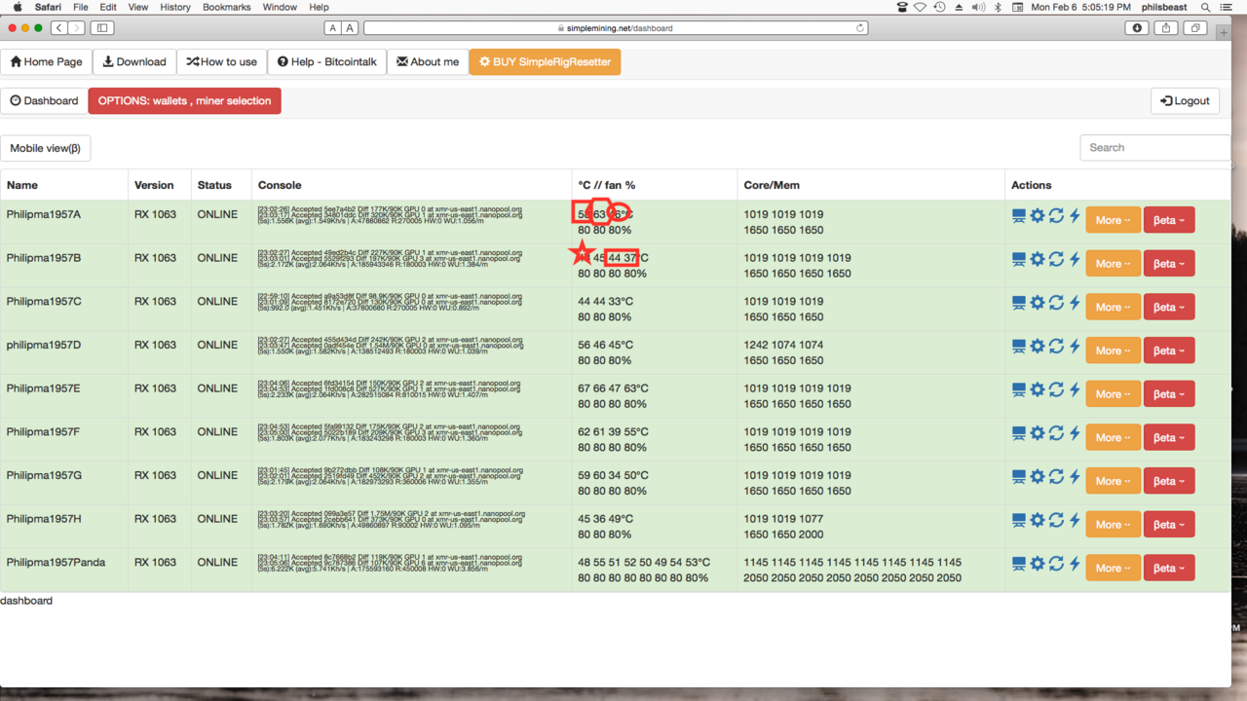The width and height of the screenshot is (1247, 701).
Task: Open Spotlight search in menu bar
Action: [x=1205, y=7]
